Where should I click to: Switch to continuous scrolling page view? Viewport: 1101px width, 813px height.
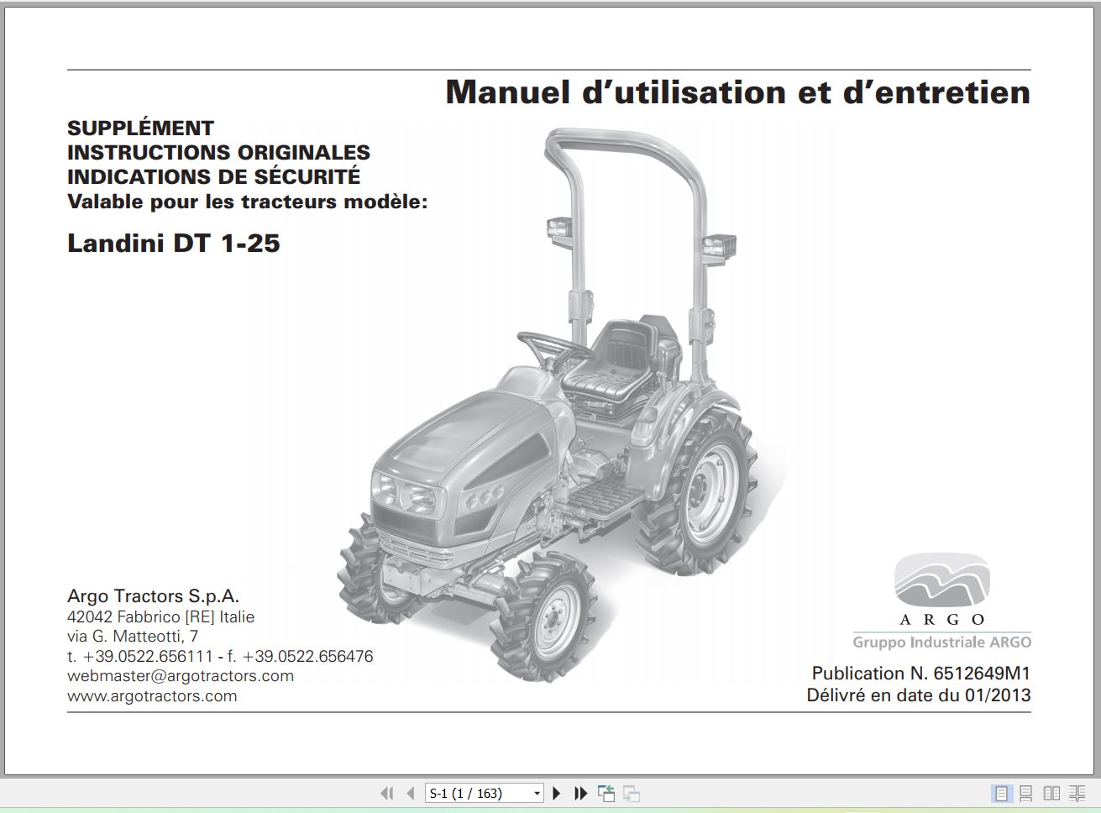click(x=1025, y=793)
